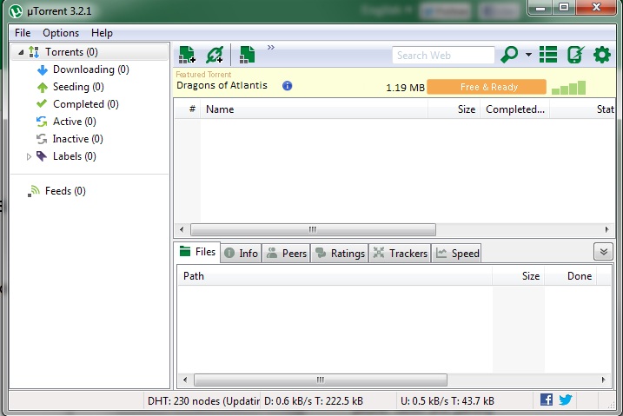Click the Dragons of Atlantis featured torrent
The height and width of the screenshot is (416, 623).
[x=222, y=85]
